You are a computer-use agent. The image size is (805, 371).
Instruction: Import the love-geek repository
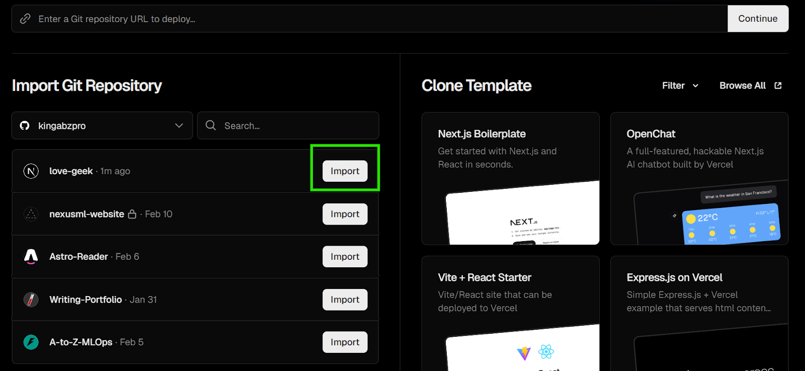click(345, 171)
